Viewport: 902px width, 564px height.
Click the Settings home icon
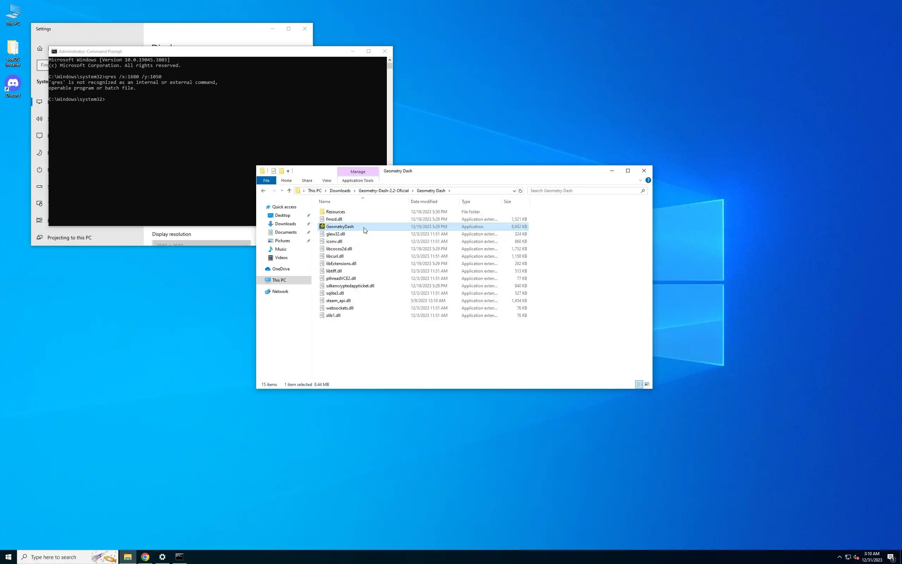click(x=40, y=49)
